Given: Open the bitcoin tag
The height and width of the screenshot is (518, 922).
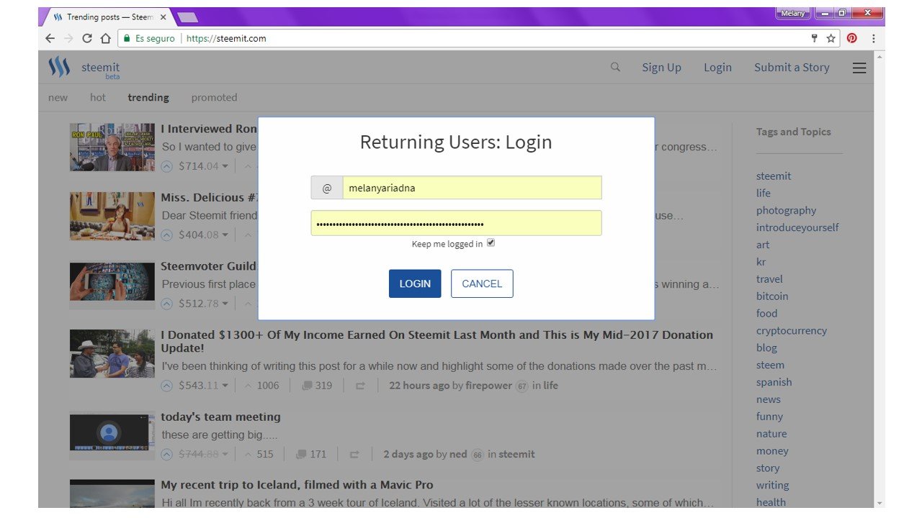Looking at the screenshot, I should point(772,296).
